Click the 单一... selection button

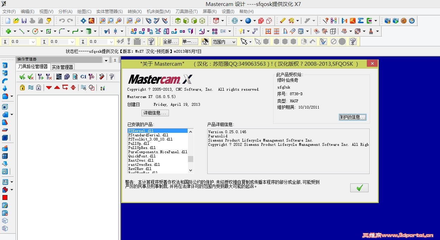[x=190, y=42]
